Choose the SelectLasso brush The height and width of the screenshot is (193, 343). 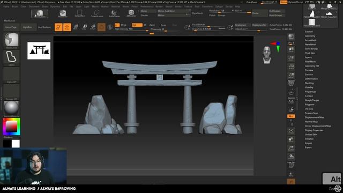point(97,13)
